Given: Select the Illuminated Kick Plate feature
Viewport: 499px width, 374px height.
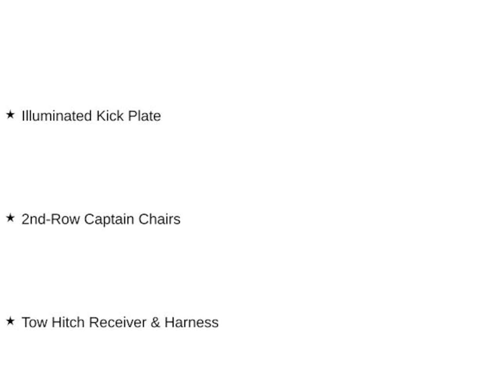Looking at the screenshot, I should click(91, 116).
